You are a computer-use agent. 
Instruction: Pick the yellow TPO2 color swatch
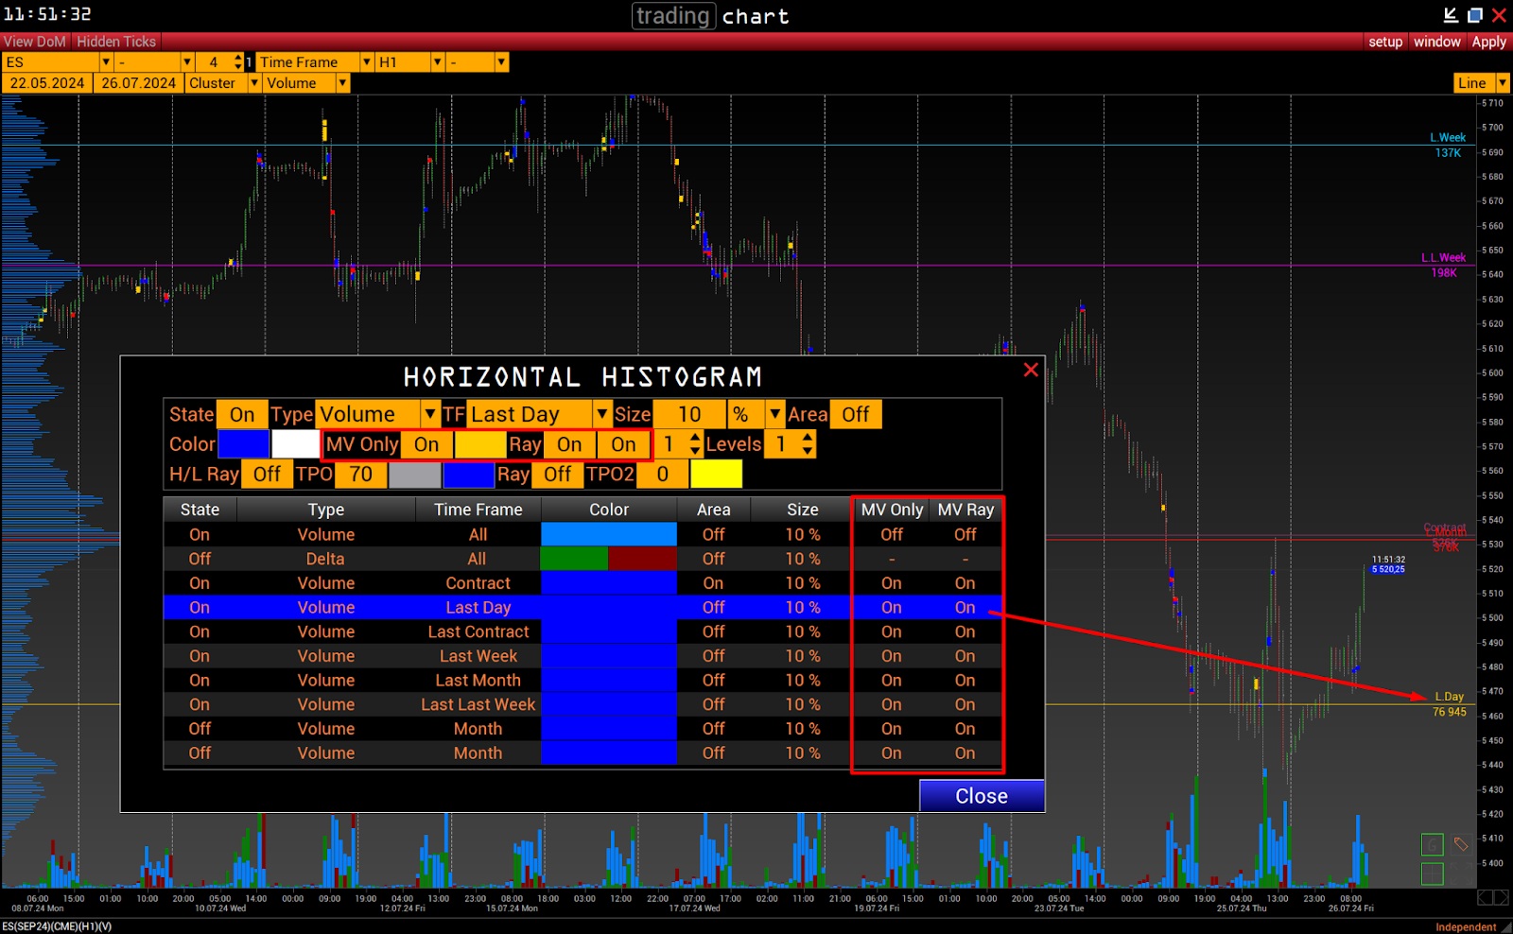click(x=716, y=475)
